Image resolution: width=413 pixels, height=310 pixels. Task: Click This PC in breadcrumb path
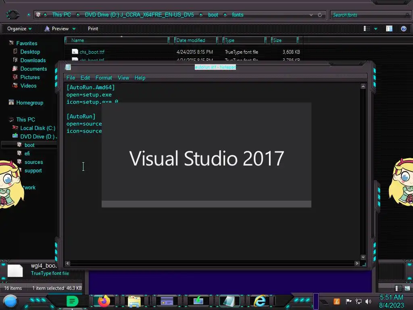pyautogui.click(x=61, y=15)
